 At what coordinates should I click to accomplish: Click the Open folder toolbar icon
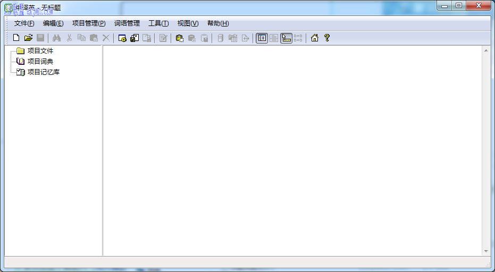click(x=28, y=38)
